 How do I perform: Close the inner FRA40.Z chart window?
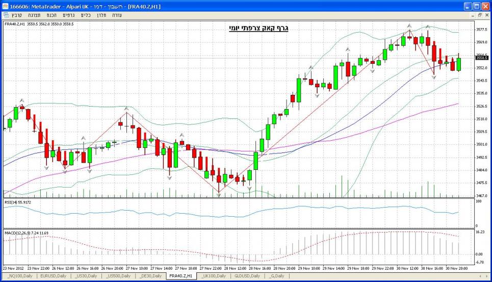[486, 15]
